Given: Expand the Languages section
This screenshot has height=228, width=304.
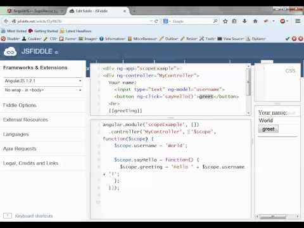Looking at the screenshot, I should 16,134.
